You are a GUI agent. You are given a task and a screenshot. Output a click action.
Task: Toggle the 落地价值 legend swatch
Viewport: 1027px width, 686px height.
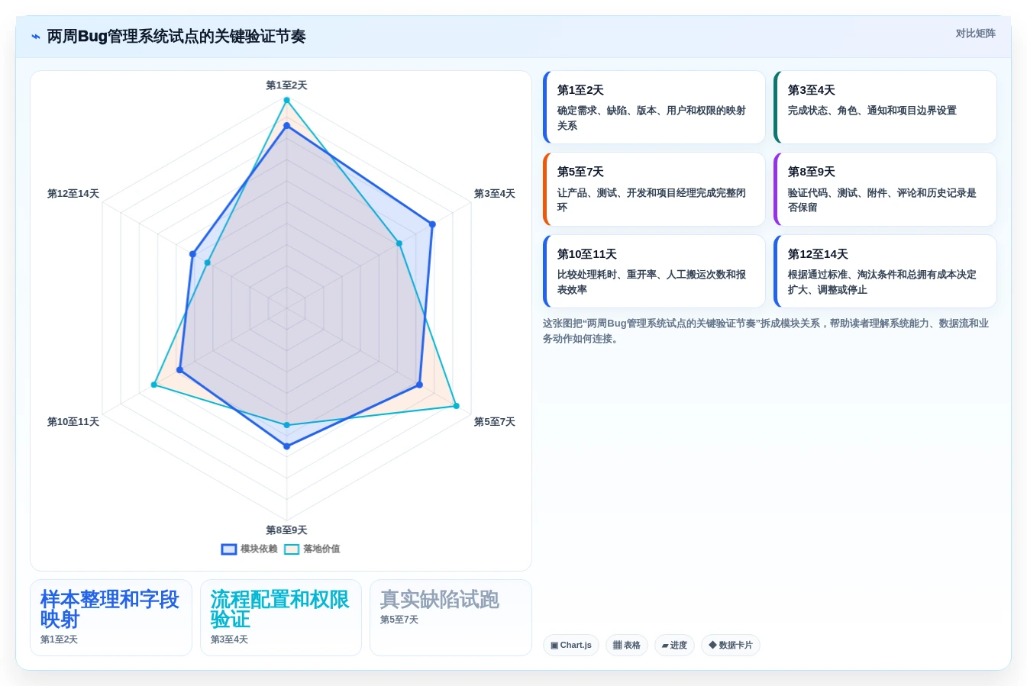click(292, 549)
